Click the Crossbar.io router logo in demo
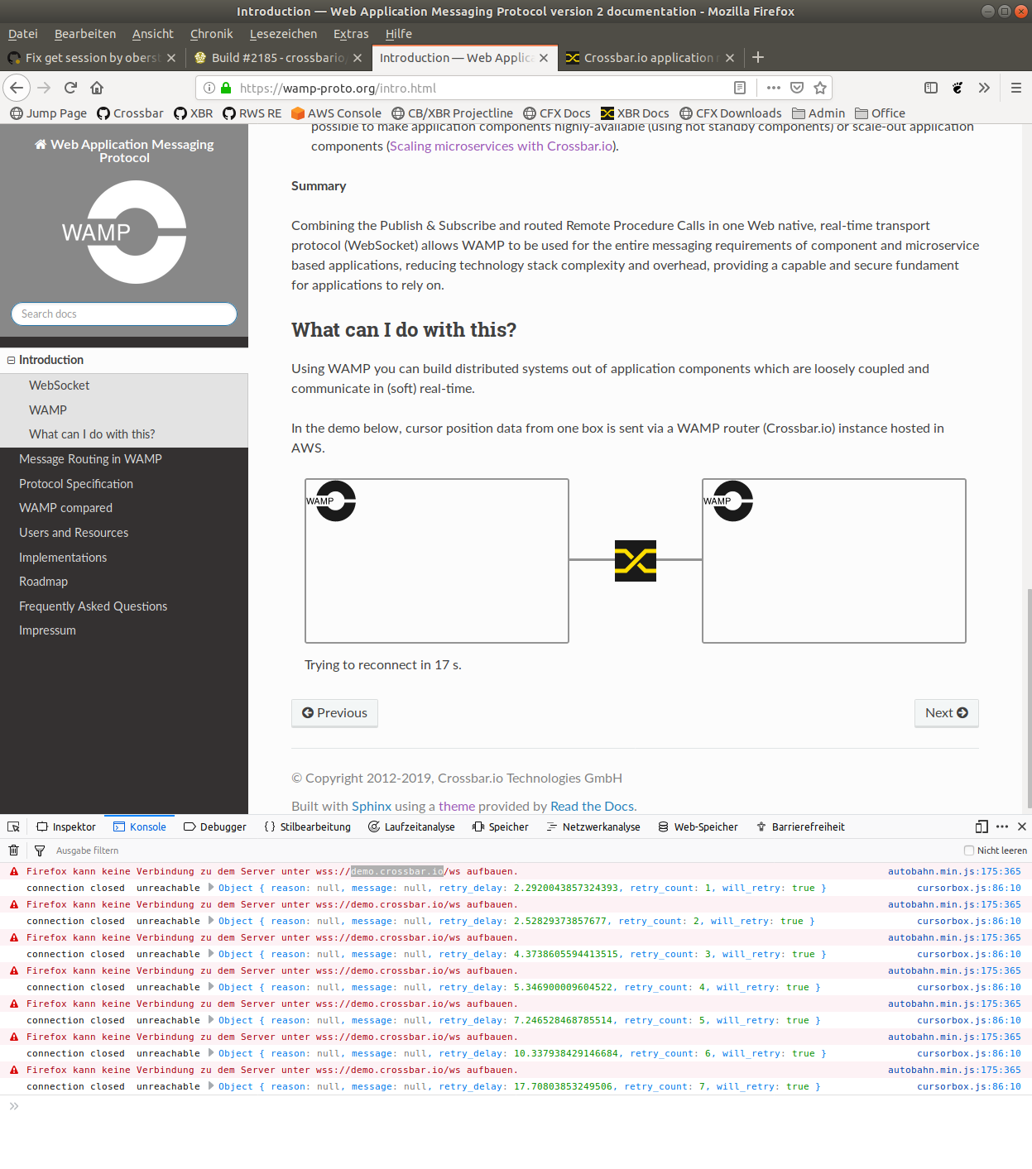This screenshot has width=1032, height=1169. [x=636, y=561]
